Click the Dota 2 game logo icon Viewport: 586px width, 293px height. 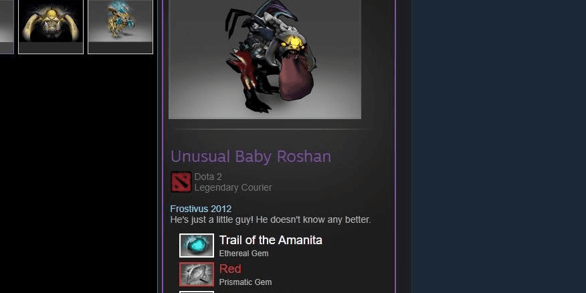(181, 182)
